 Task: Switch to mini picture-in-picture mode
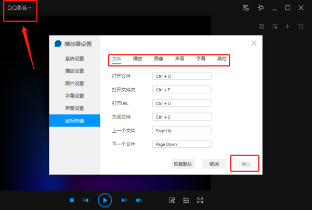click(x=246, y=8)
